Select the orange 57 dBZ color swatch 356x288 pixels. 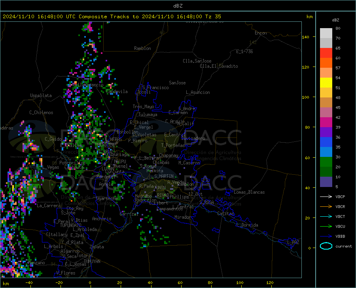tap(326, 63)
